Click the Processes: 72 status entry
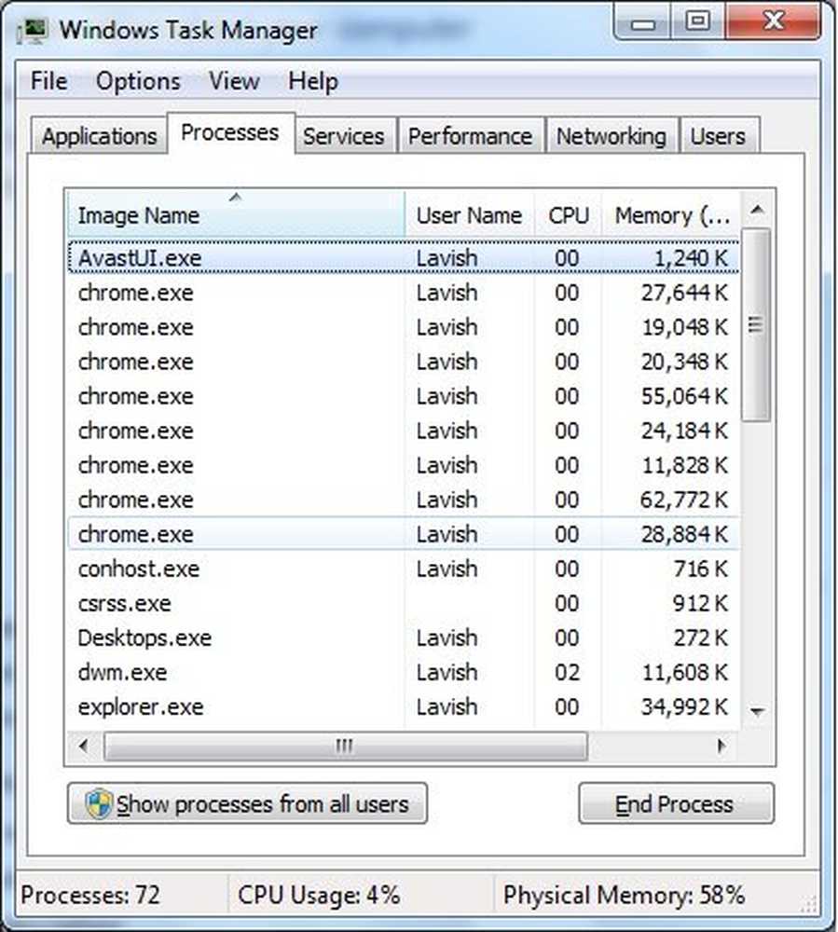 90,895
